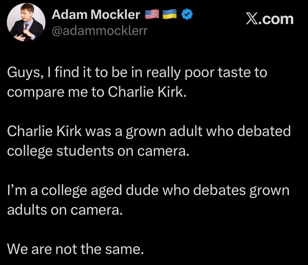Click the X logo in X.com
The height and width of the screenshot is (265, 308).
(251, 19)
